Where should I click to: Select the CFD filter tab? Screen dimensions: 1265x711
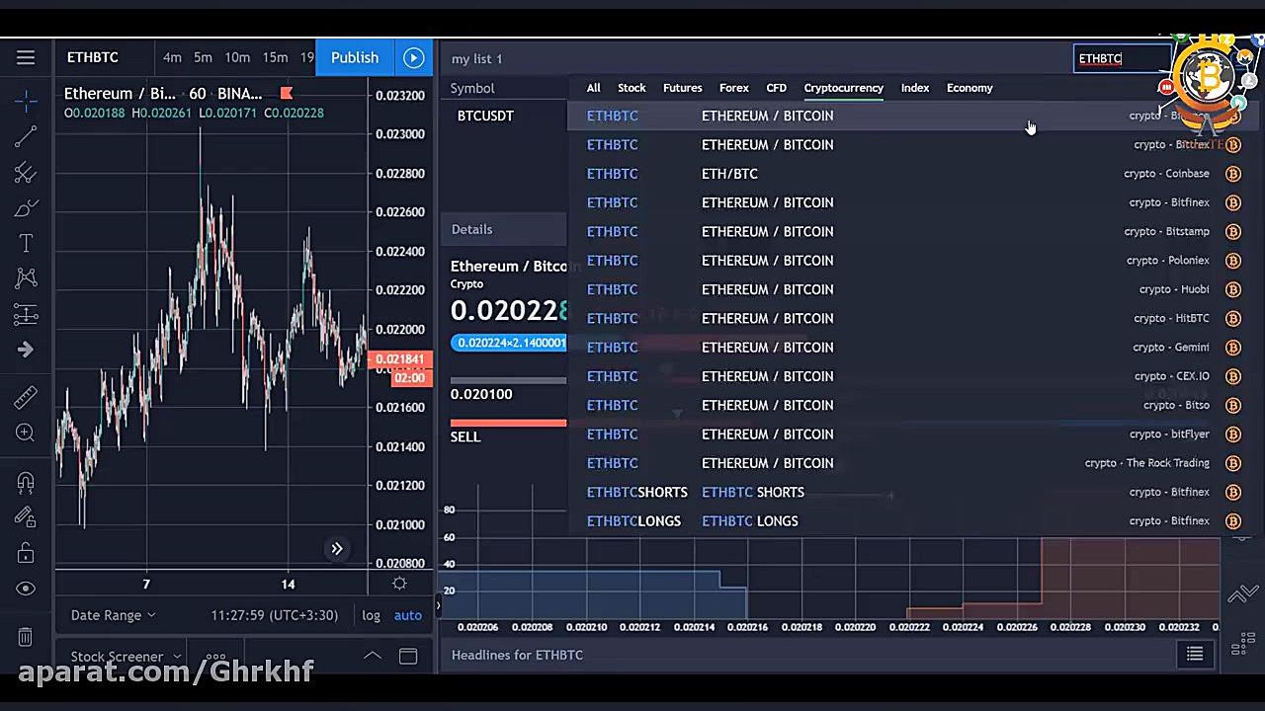(776, 88)
